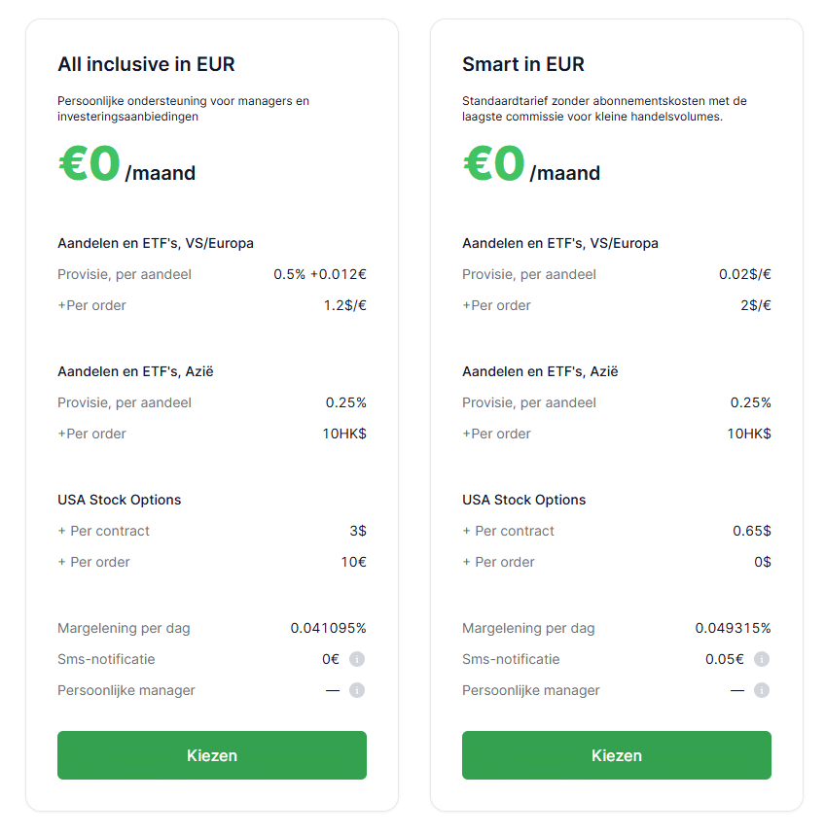Click Persoonlijke manager info icon in All inclusive plan
Screen dimensions: 825x834
pos(357,690)
